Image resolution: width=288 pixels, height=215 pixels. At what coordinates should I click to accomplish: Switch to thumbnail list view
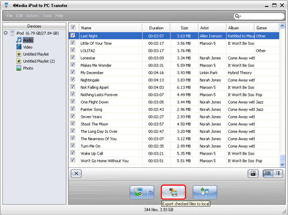278,174
